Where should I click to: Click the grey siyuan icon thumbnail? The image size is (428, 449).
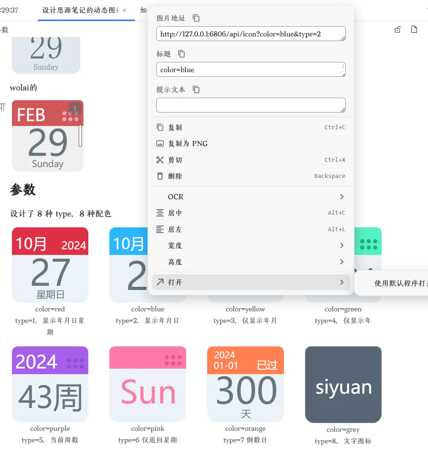point(343,384)
